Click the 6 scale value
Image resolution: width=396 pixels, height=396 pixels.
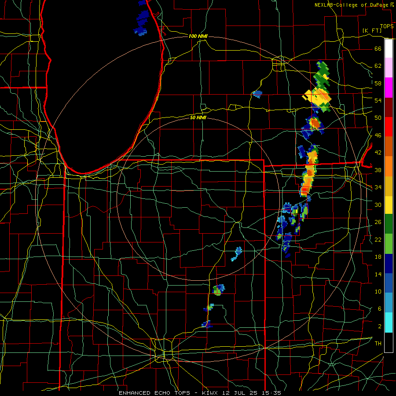tap(380, 308)
